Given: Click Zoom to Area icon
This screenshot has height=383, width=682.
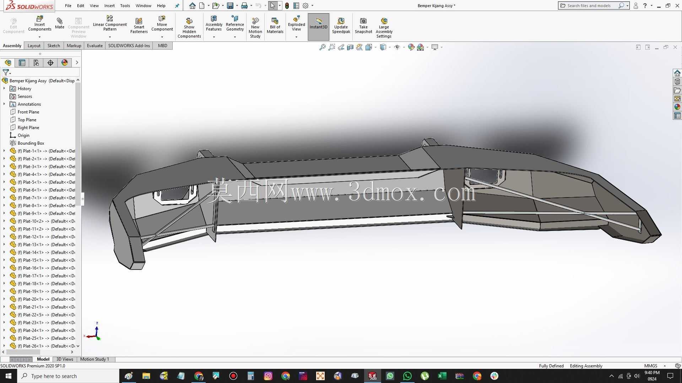Looking at the screenshot, I should pyautogui.click(x=331, y=47).
